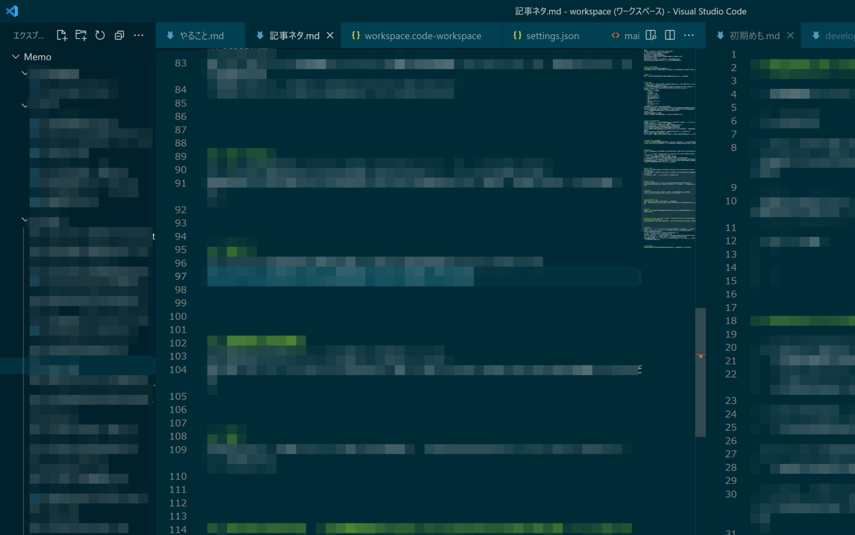
Task: Open the develop tab in right group
Action: coord(829,35)
